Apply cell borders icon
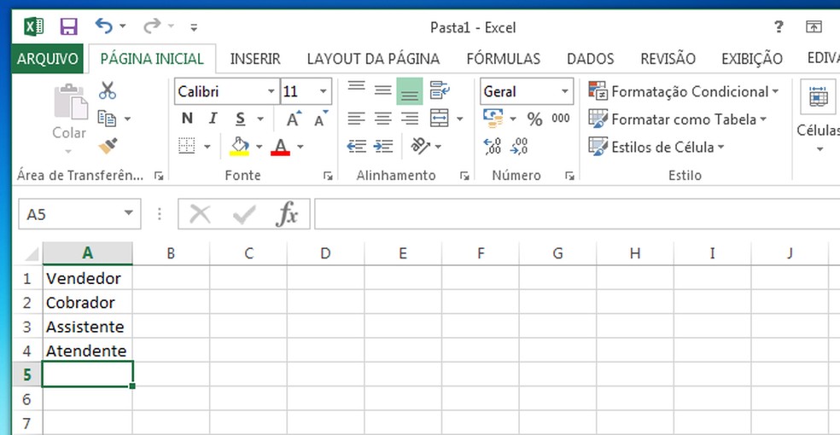This screenshot has width=840, height=435. 186,146
